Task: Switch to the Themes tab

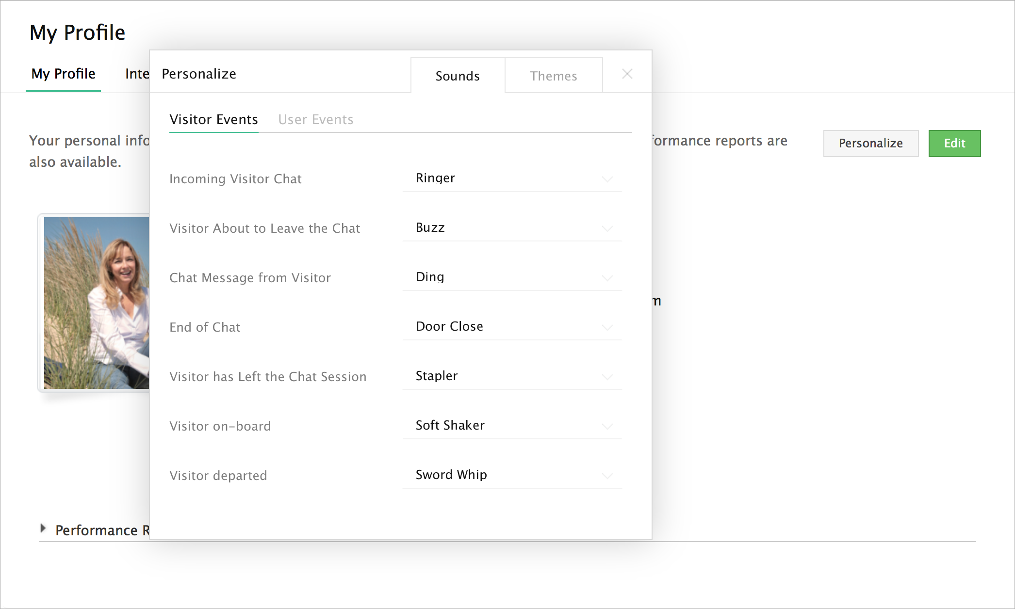Action: (x=553, y=76)
